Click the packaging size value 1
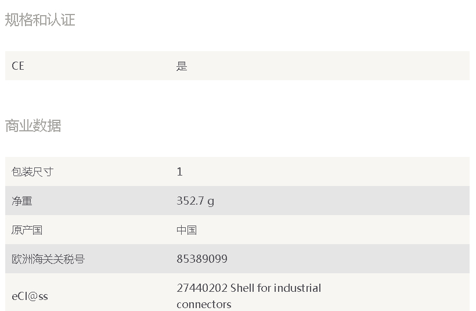The height and width of the screenshot is (311, 476). (x=179, y=171)
